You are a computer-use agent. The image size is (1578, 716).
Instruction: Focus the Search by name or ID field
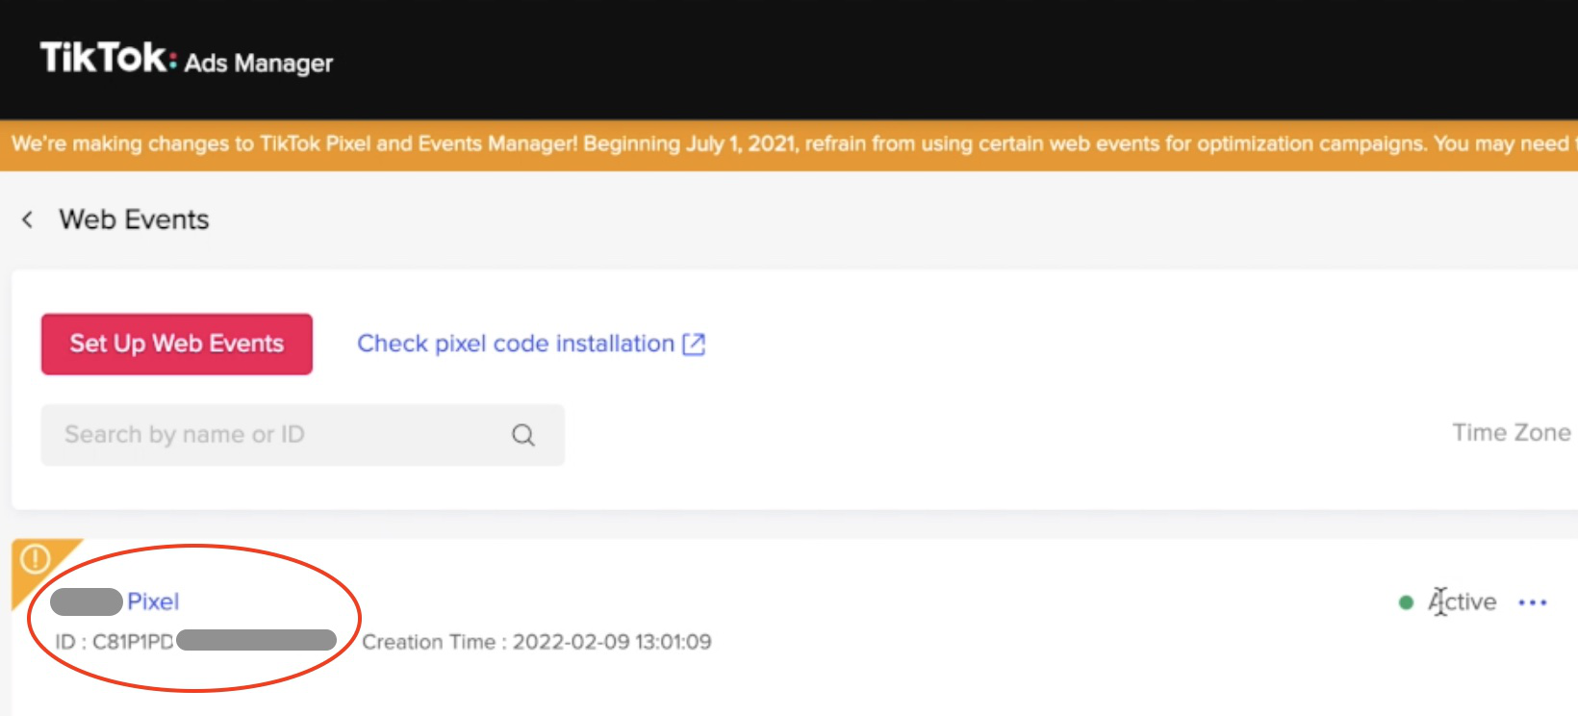(x=302, y=435)
